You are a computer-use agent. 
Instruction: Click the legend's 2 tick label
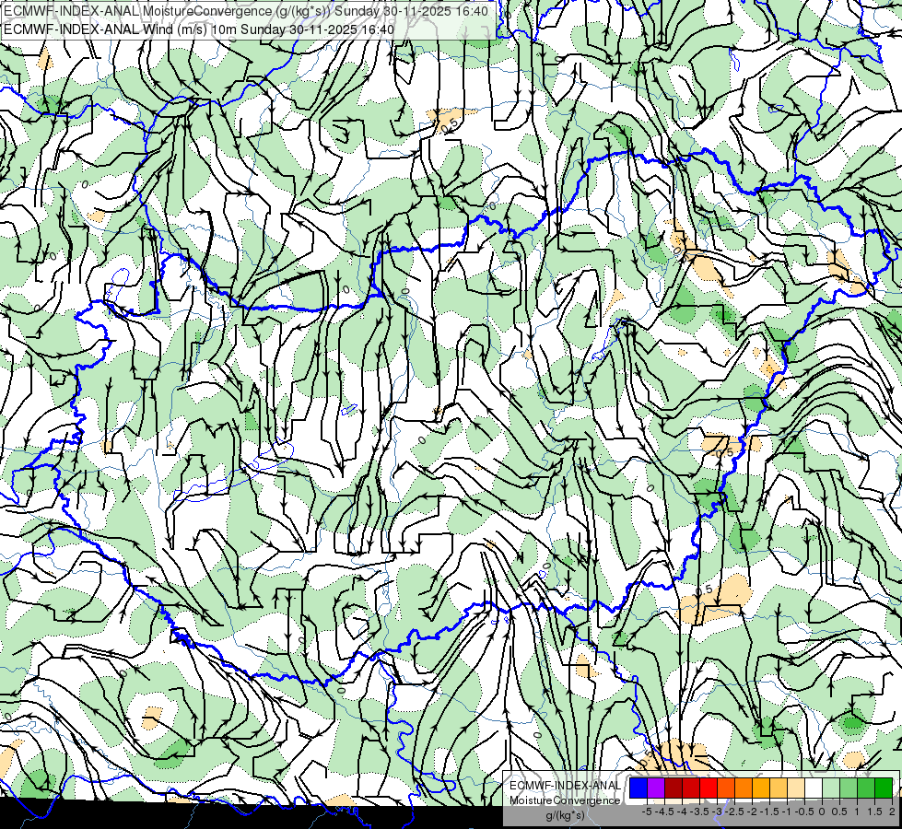pyautogui.click(x=892, y=811)
